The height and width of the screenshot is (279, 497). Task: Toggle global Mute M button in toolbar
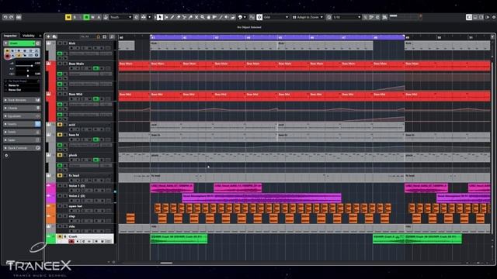pyautogui.click(x=68, y=17)
